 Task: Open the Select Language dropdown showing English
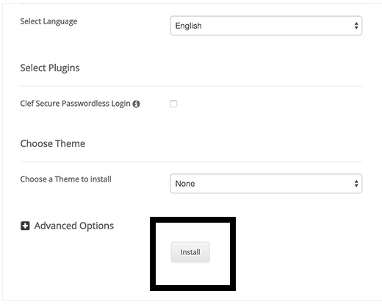click(x=266, y=26)
